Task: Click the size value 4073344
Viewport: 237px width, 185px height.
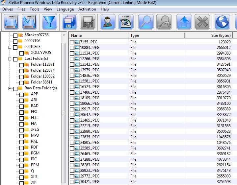Action: point(224,159)
